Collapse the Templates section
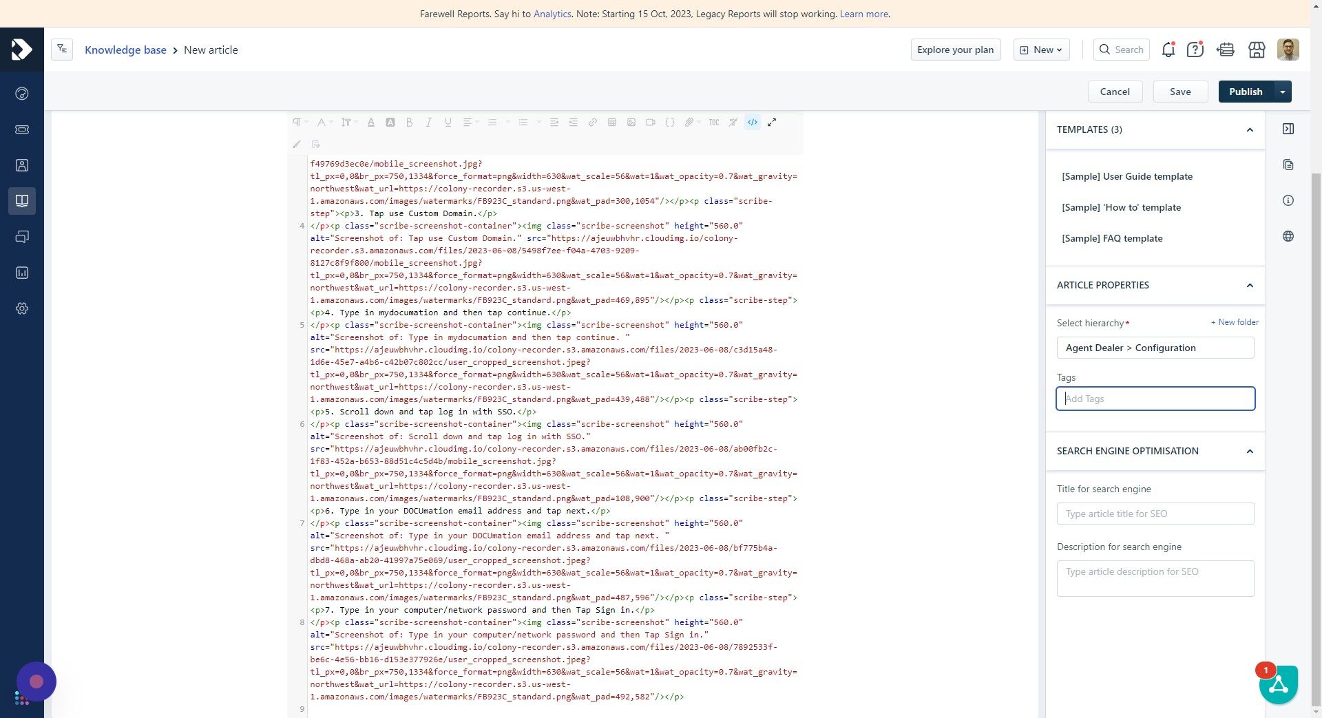Screen dimensions: 1322x718 pyautogui.click(x=1249, y=129)
